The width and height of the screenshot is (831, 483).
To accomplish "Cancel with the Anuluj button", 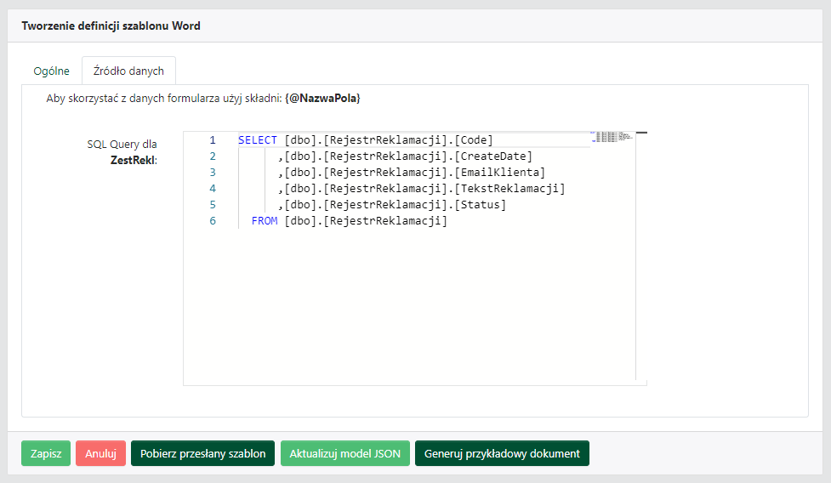I will tap(100, 453).
